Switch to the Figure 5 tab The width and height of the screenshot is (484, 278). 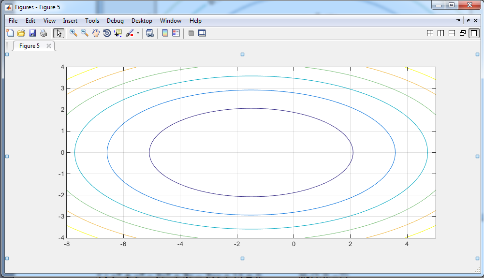[29, 46]
